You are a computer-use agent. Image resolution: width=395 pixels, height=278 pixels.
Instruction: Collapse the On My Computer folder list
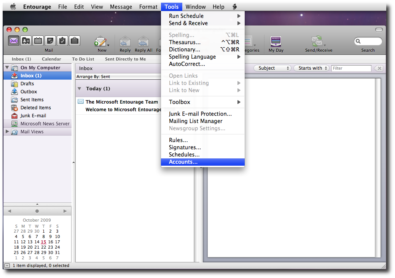pos(7,67)
